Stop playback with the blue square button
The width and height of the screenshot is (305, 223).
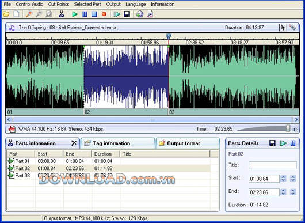94,14
